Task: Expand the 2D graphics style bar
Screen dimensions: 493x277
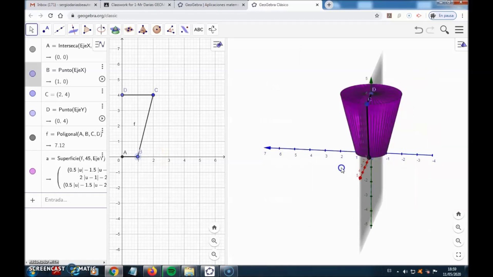Action: [x=218, y=45]
